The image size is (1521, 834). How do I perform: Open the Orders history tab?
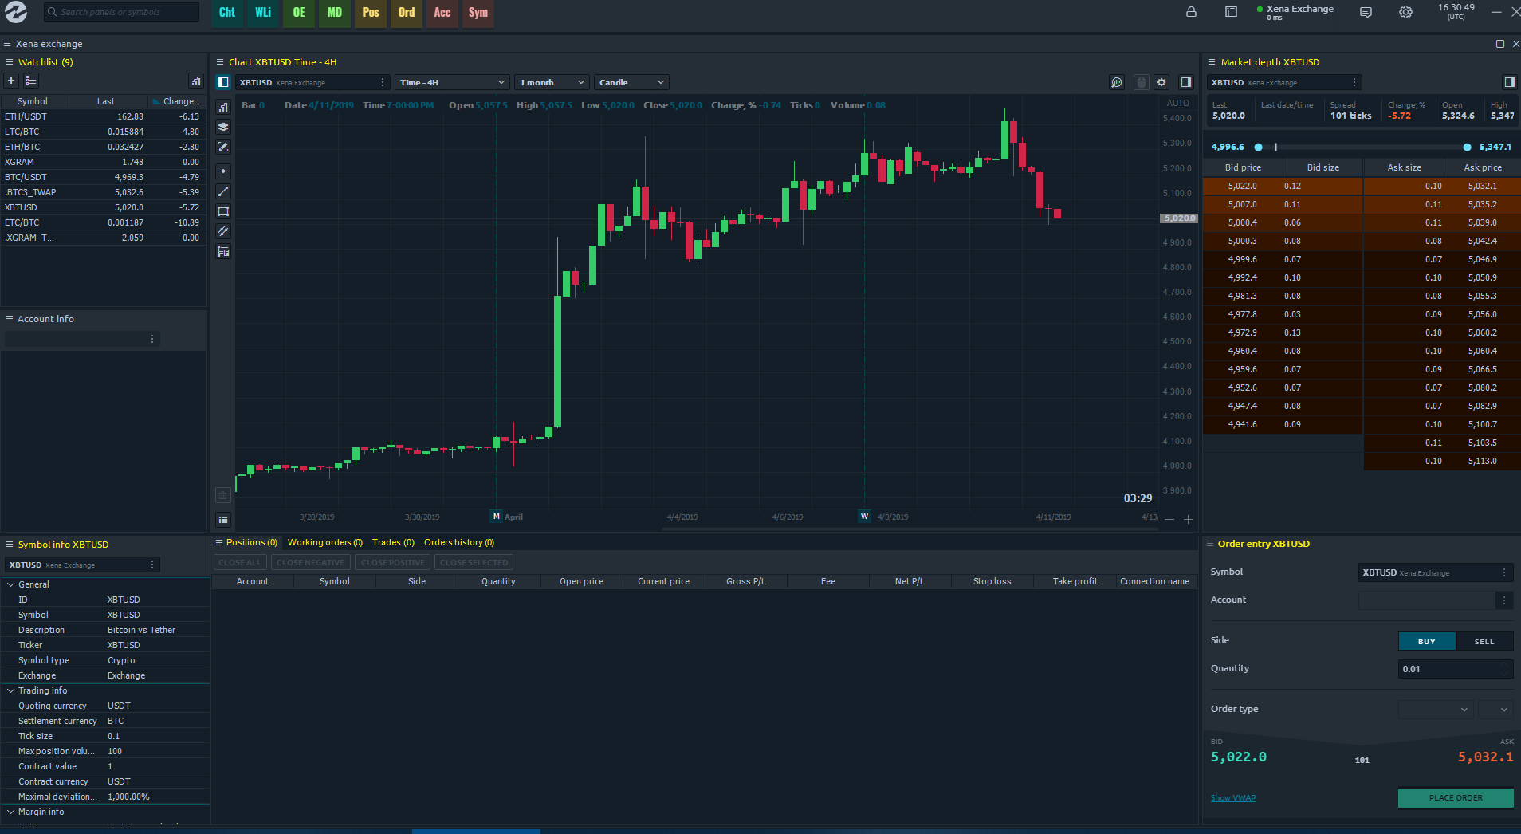coord(458,542)
